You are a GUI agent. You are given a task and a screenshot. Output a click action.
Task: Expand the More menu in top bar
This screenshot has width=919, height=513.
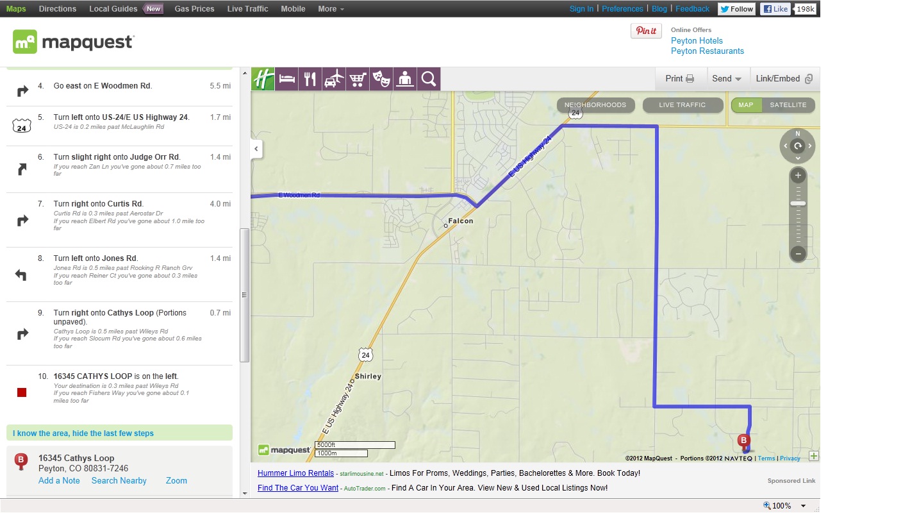331,9
